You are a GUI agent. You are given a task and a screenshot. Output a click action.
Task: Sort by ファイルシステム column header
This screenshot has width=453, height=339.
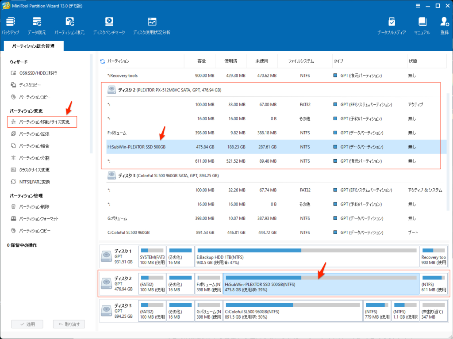(x=301, y=61)
